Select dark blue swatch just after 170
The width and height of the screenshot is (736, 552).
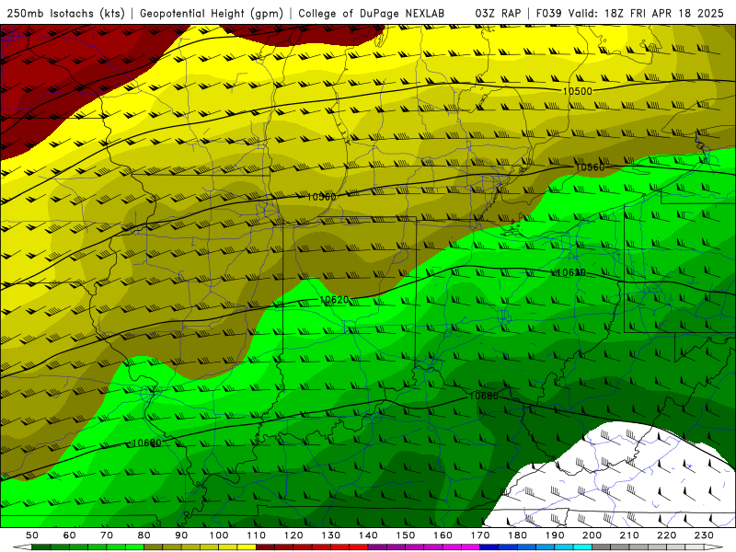[x=489, y=547]
